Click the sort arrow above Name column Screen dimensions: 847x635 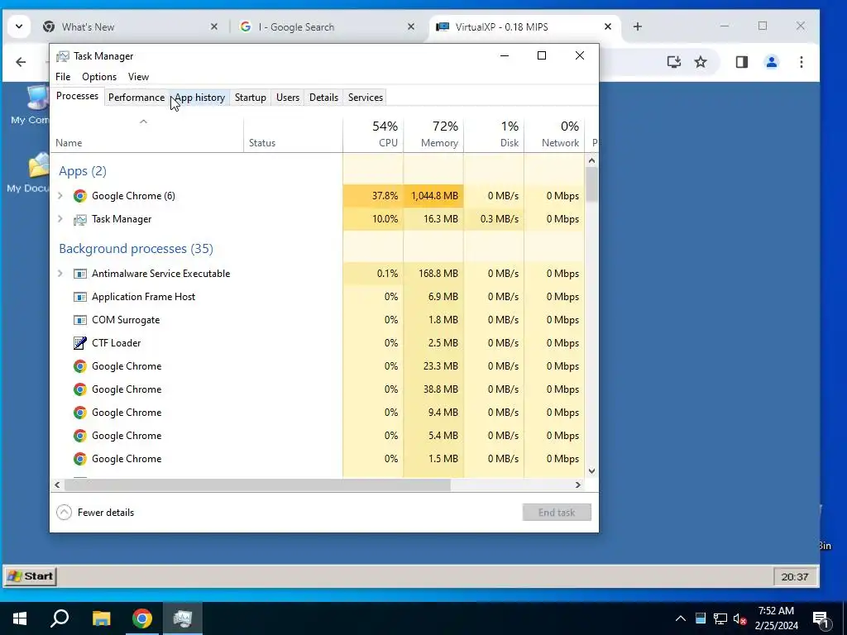click(143, 122)
